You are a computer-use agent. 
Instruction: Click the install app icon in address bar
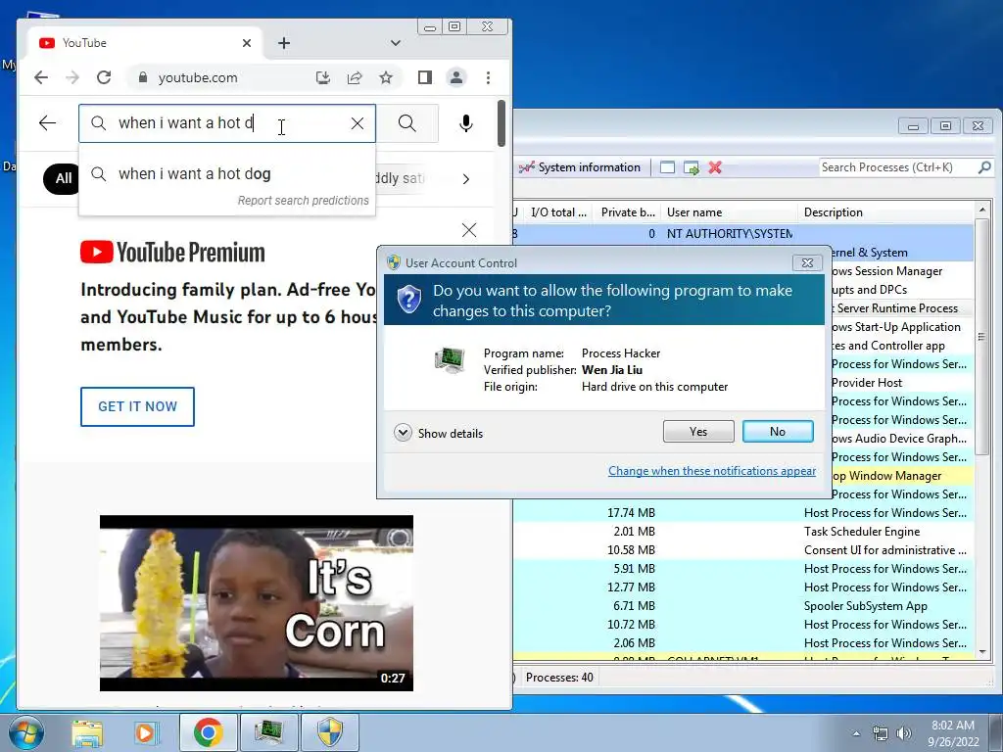(x=323, y=77)
